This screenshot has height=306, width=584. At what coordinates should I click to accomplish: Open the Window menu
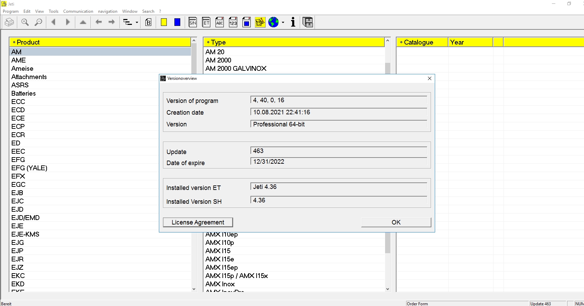pos(130,11)
